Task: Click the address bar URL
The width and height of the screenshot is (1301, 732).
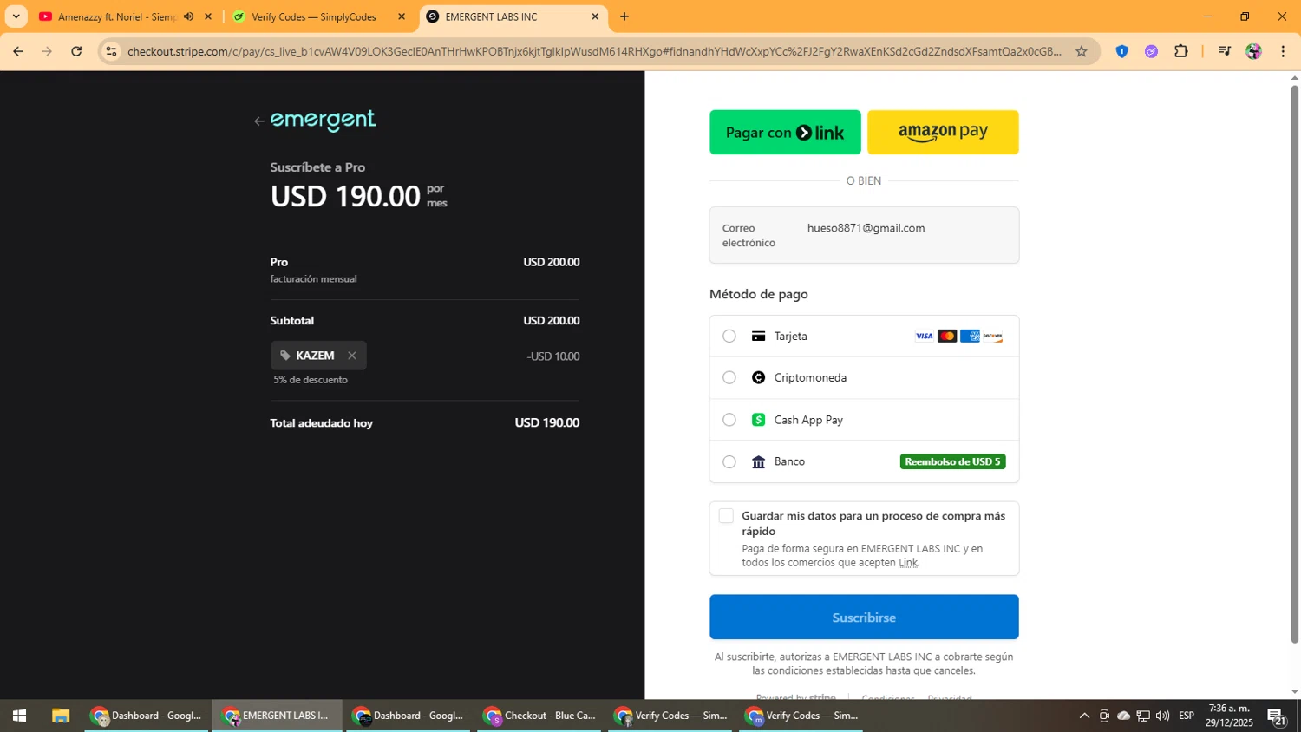Action: click(594, 51)
